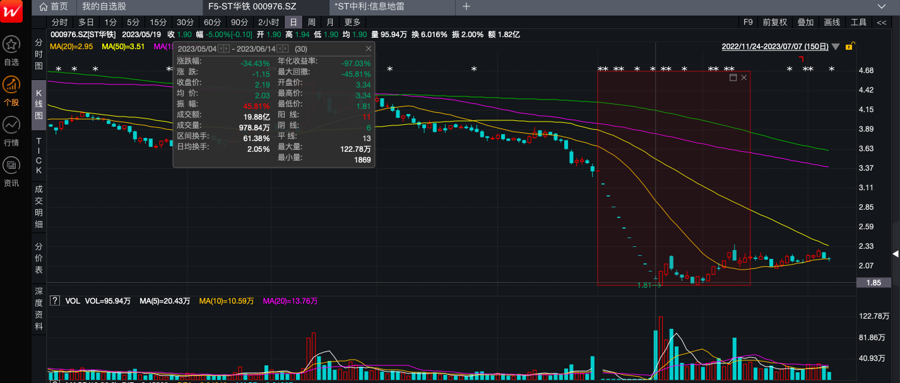Click the Wind app logo
This screenshot has height=383, width=900.
11,11
